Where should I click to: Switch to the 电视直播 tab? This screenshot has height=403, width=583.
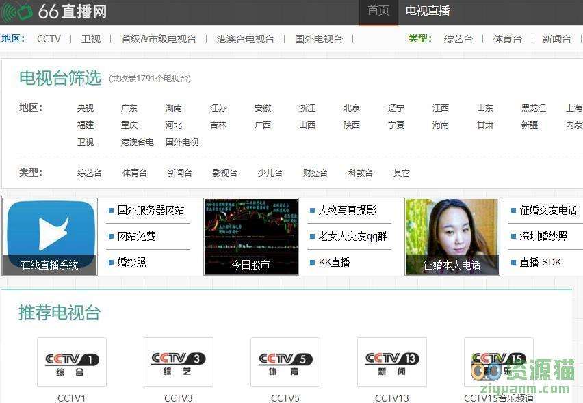tap(428, 11)
